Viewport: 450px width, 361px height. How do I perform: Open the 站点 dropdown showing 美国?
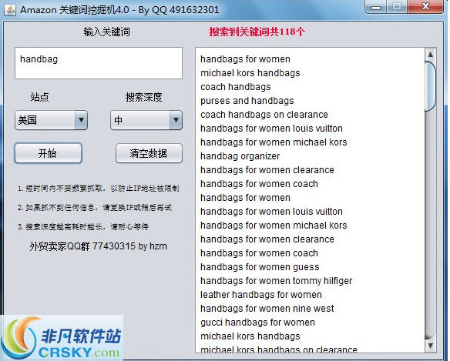tap(51, 120)
